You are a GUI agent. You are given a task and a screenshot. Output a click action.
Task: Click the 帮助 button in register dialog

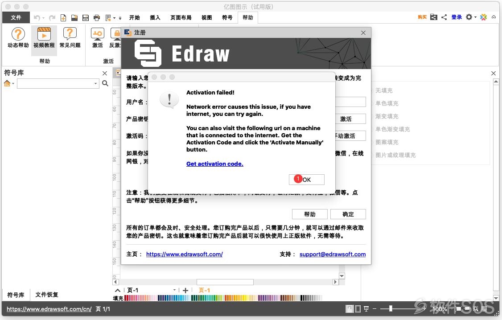click(309, 214)
